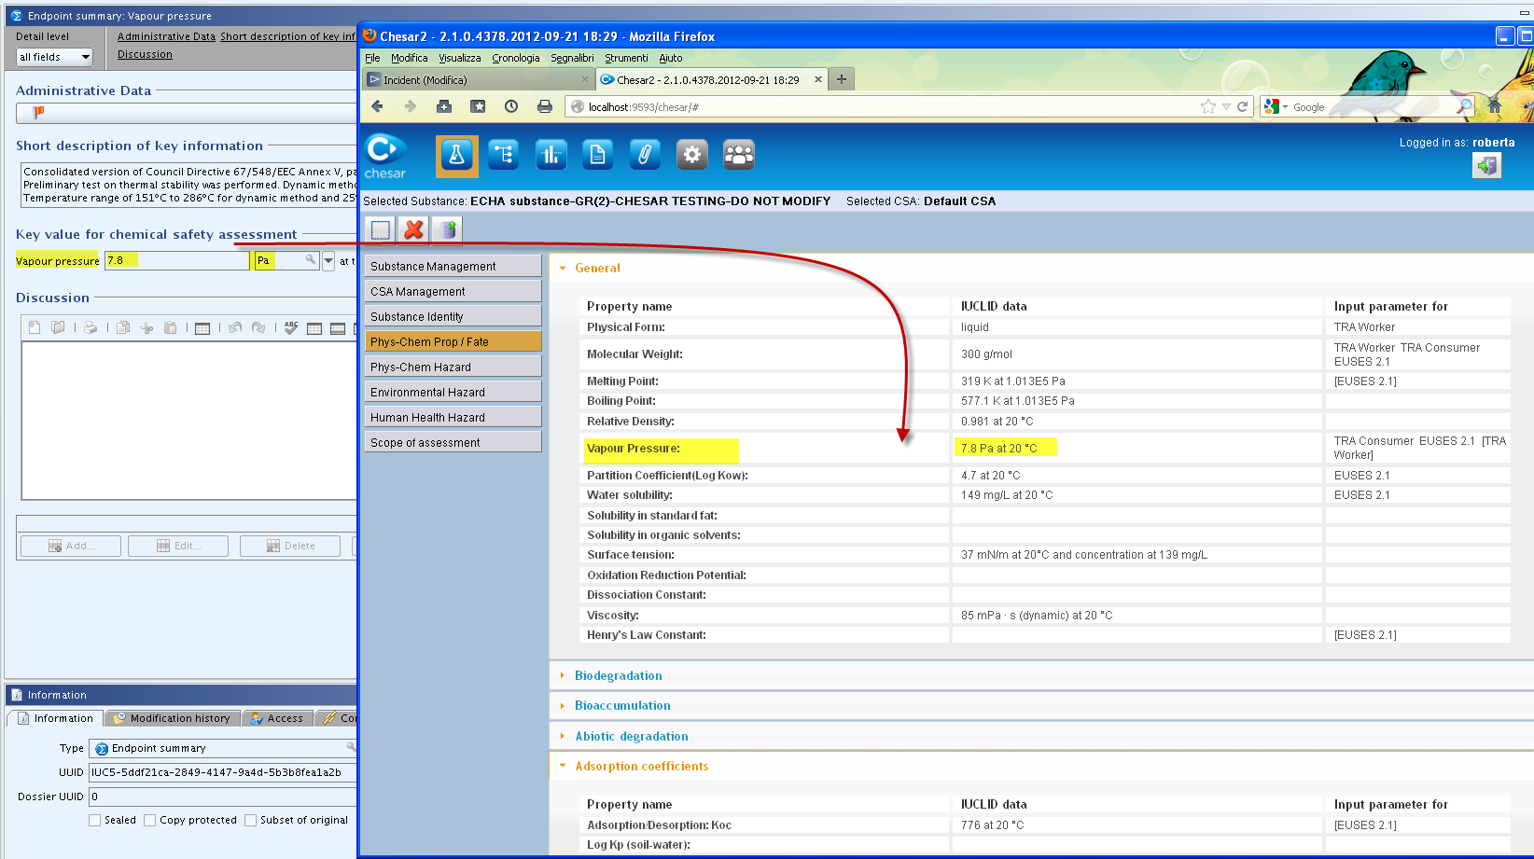This screenshot has width=1534, height=859.
Task: Click the cut scissors icon in Discussion editor
Action: 146,327
